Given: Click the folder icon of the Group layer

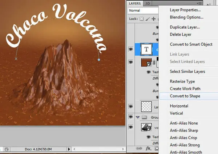Looking at the screenshot, I should (x=144, y=117).
